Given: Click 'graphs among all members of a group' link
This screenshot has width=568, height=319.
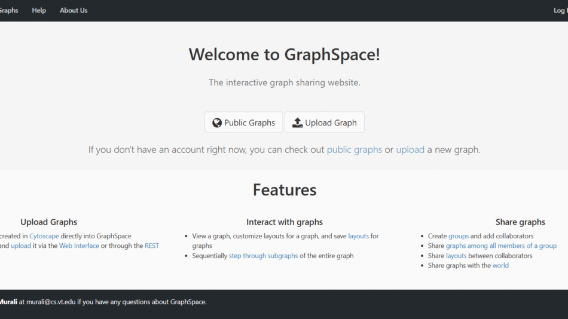Looking at the screenshot, I should point(501,246).
